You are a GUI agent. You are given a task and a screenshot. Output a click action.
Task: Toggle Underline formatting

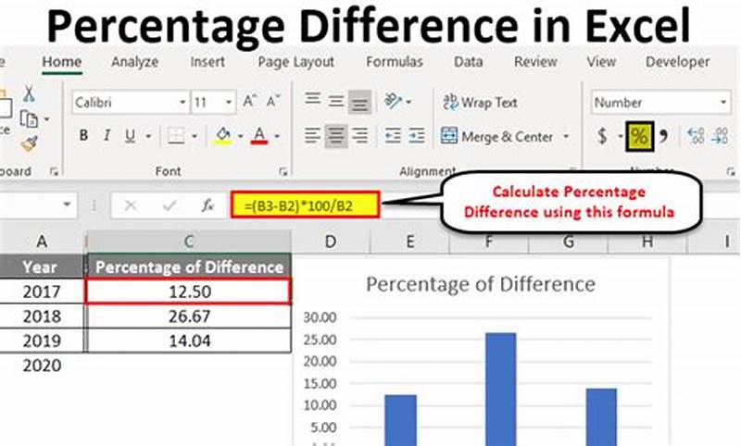pyautogui.click(x=130, y=136)
